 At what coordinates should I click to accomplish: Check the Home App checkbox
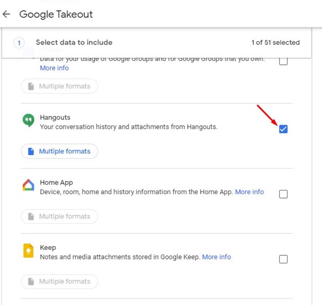(283, 194)
